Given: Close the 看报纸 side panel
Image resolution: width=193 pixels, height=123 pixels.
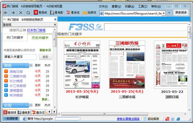Looking at the screenshot, I should point(55,25).
